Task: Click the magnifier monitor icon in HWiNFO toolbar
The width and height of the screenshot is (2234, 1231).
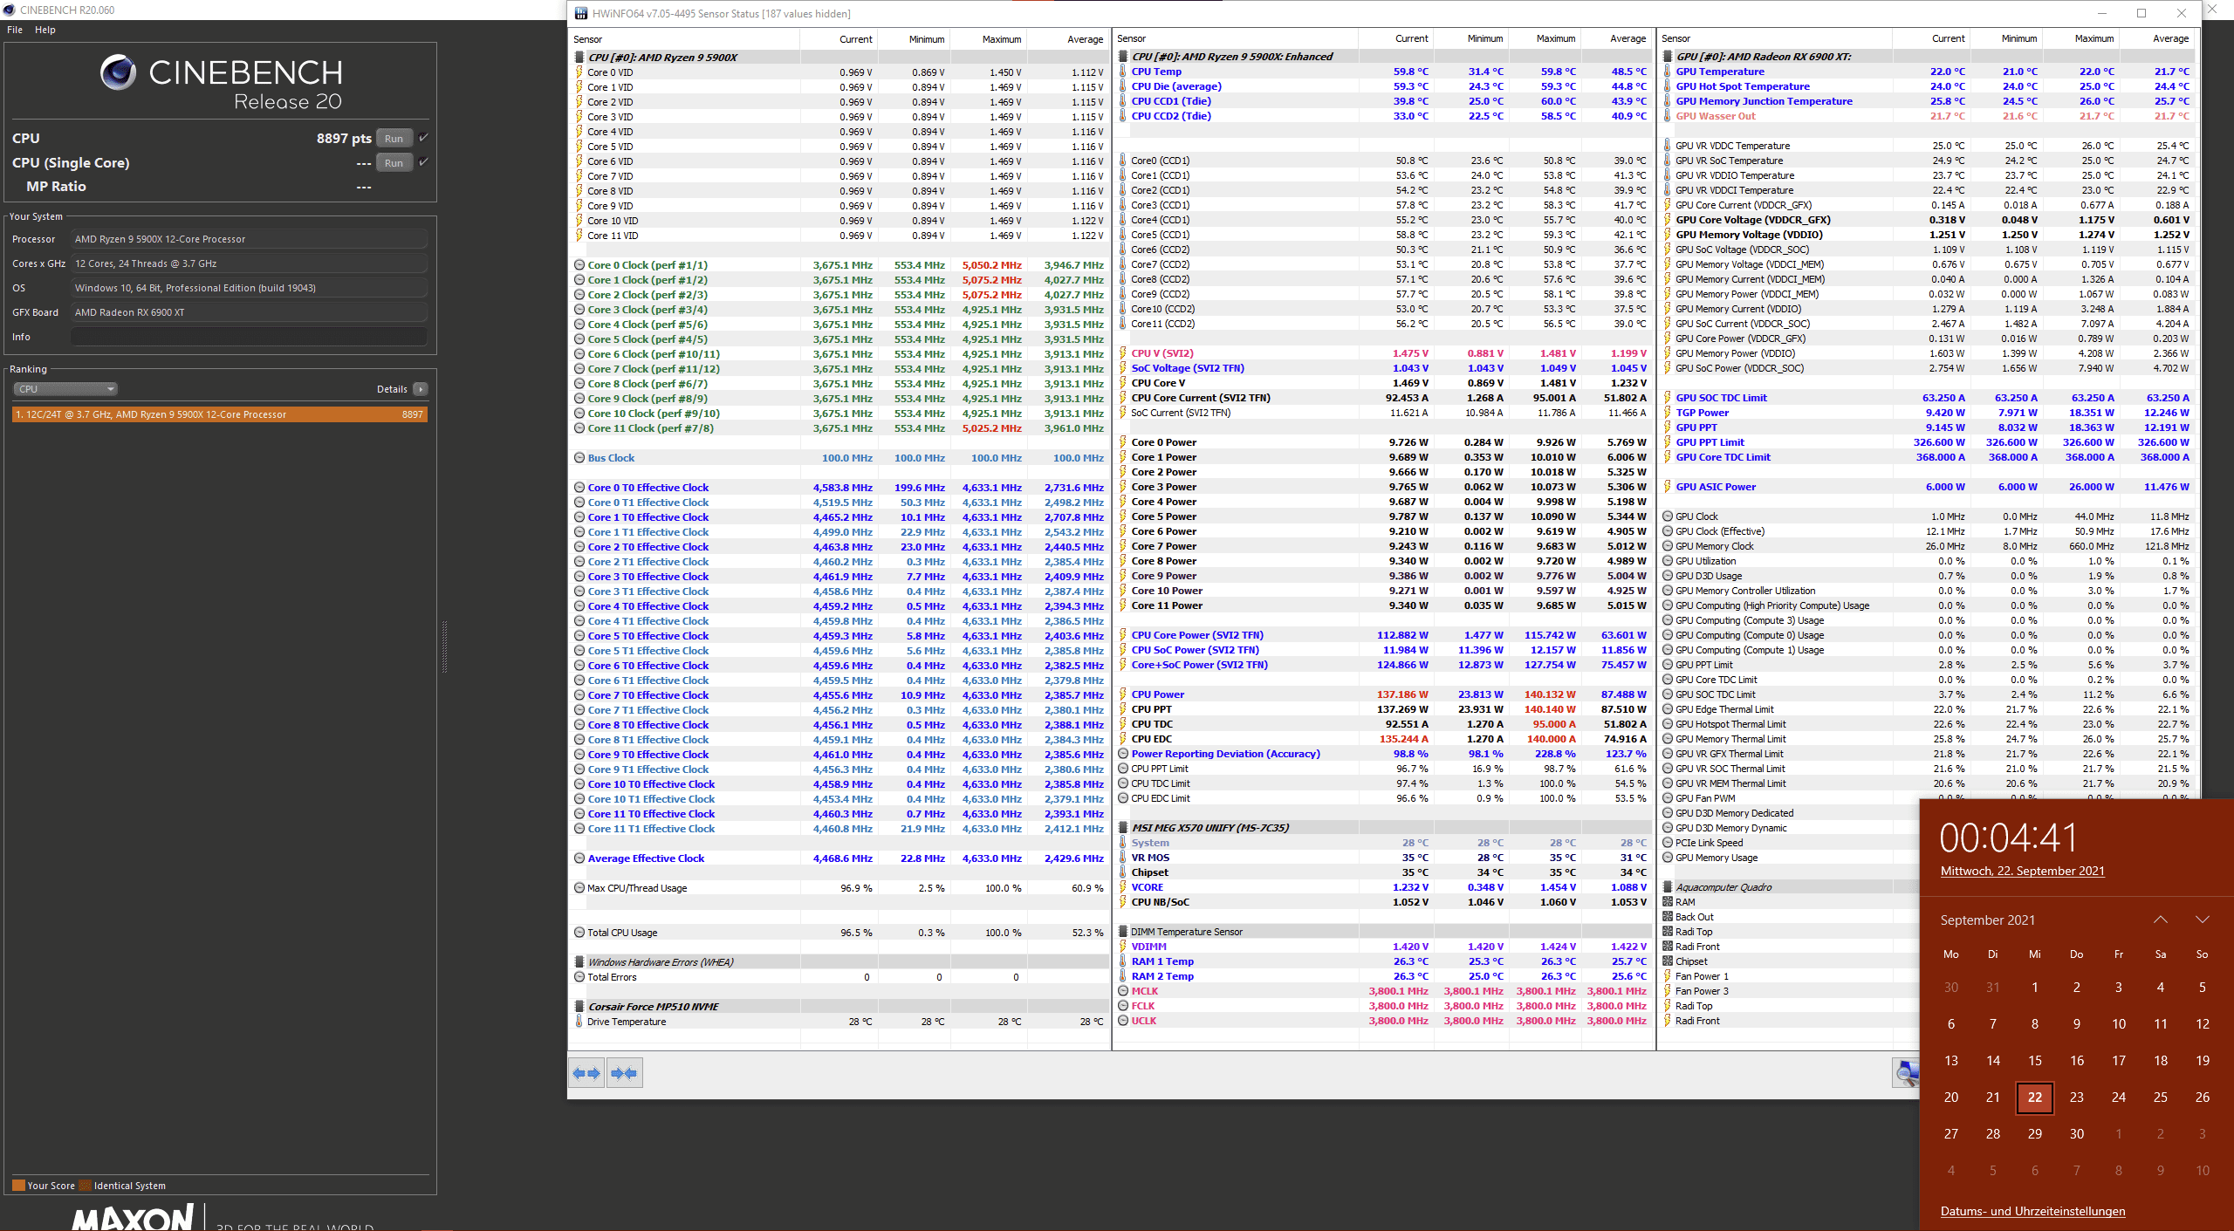Action: (x=1906, y=1072)
